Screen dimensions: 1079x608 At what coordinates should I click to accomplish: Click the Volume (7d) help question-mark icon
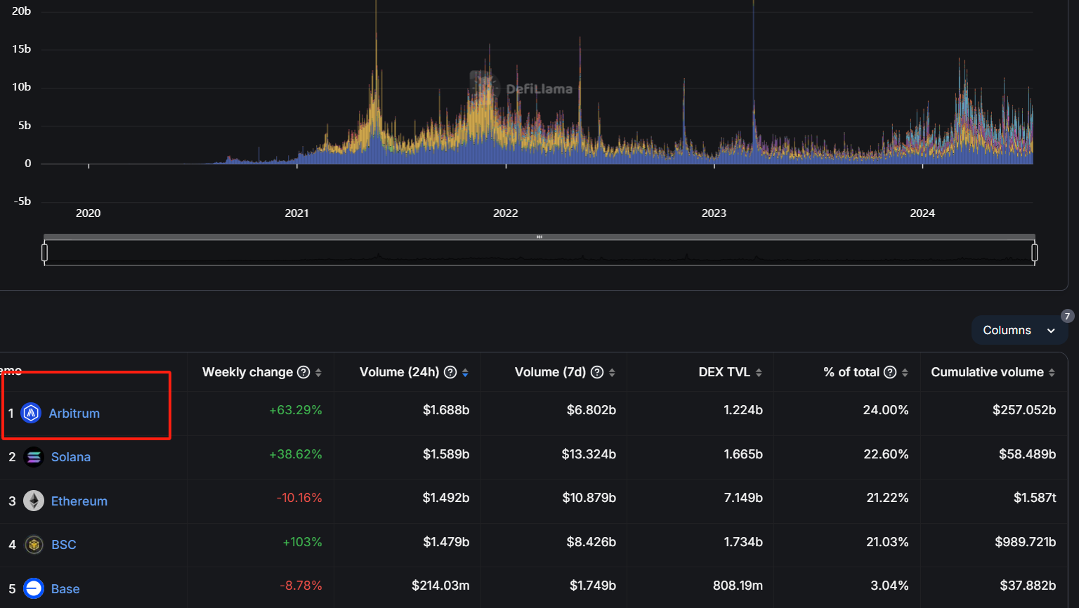tap(597, 372)
